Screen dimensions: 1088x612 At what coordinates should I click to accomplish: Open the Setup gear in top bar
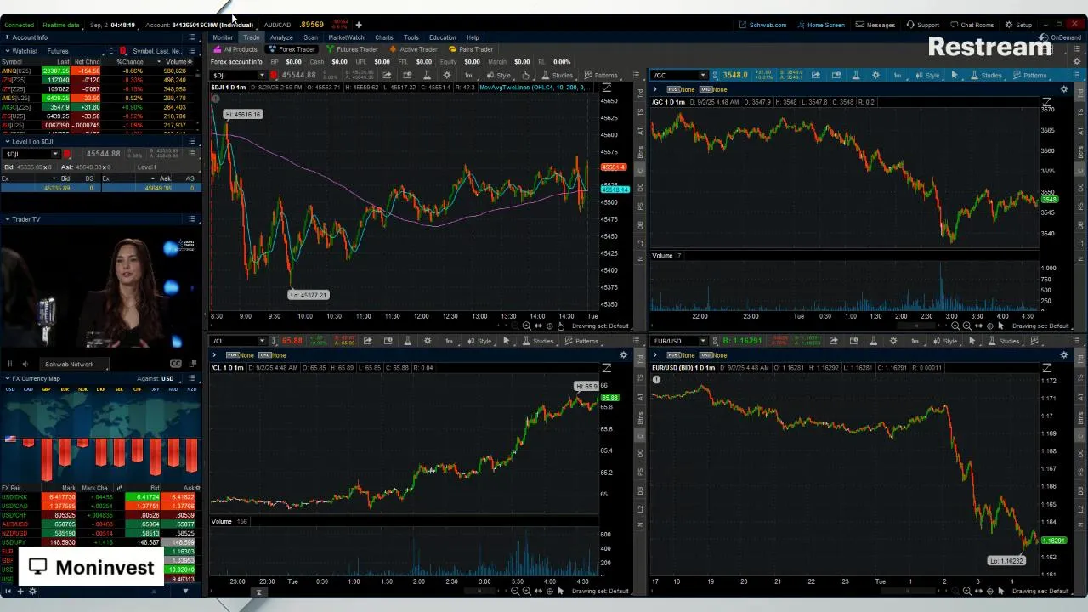coord(1018,25)
